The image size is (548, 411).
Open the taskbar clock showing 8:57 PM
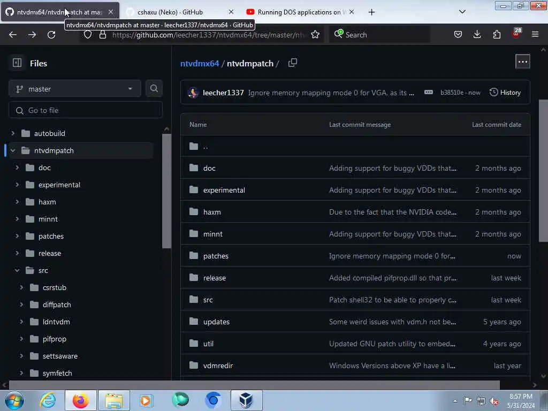(x=521, y=401)
